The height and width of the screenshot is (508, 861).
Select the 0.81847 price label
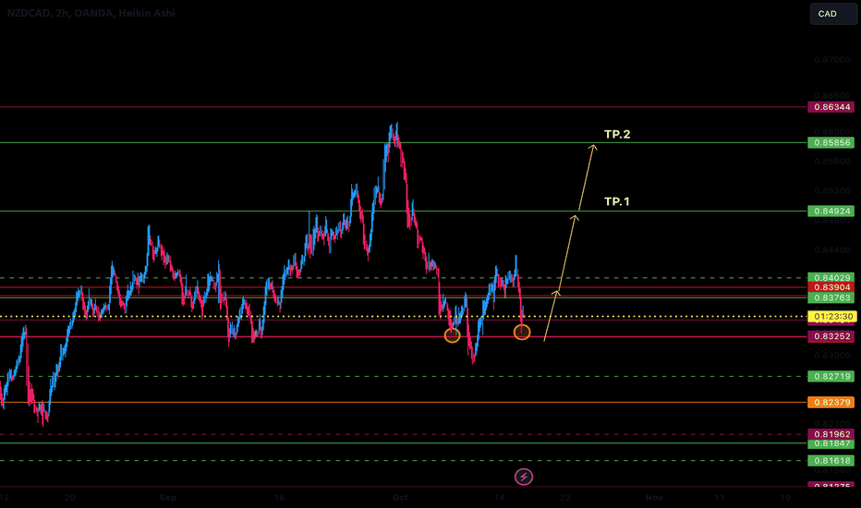click(831, 443)
